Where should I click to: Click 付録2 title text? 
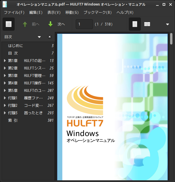tap(26, 105)
